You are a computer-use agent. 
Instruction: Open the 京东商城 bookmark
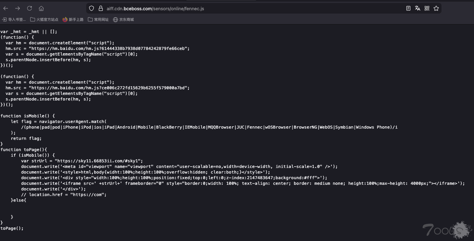pyautogui.click(x=123, y=20)
